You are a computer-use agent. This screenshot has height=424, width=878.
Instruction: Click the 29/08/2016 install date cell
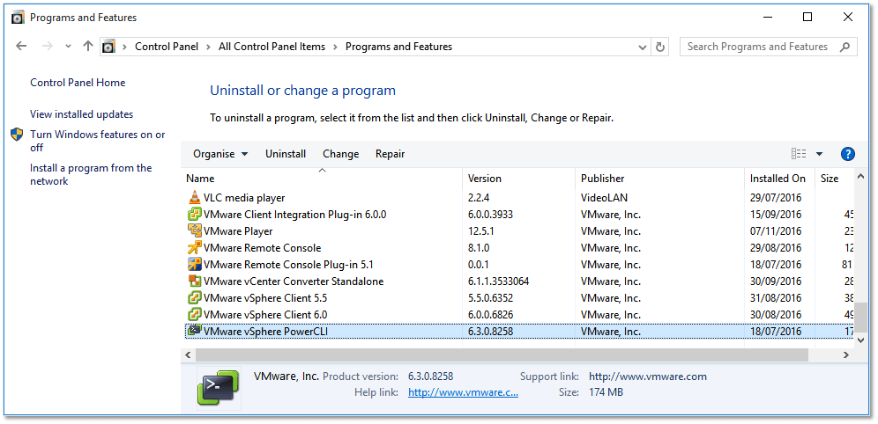point(776,248)
